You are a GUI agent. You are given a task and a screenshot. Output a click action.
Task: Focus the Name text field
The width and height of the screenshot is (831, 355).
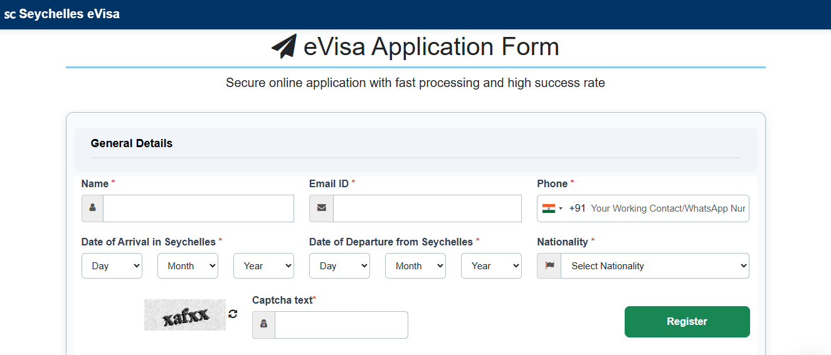(x=198, y=208)
